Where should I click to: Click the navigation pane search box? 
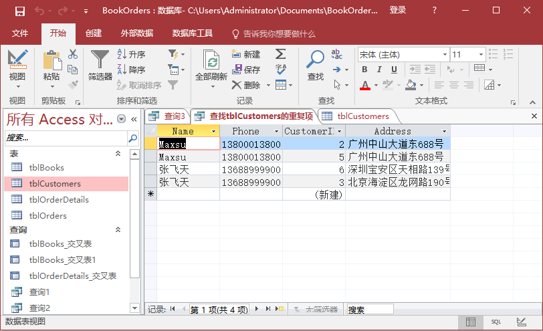click(x=66, y=137)
